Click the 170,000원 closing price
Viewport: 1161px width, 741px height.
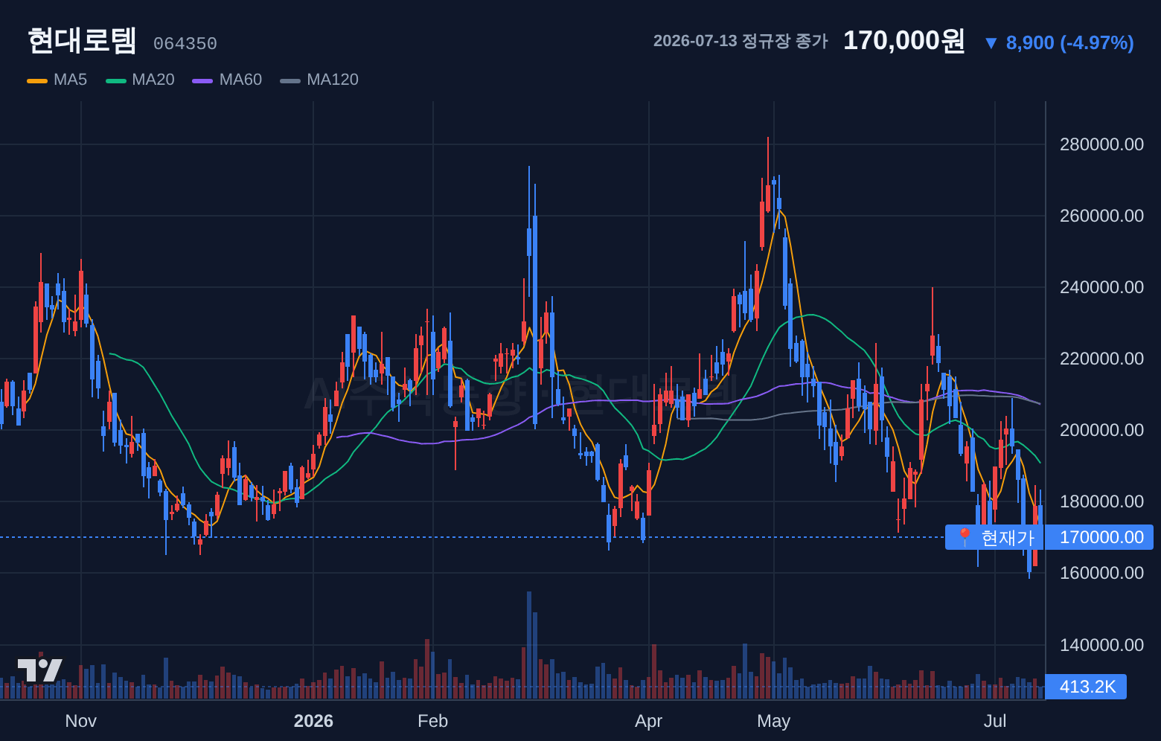click(904, 40)
